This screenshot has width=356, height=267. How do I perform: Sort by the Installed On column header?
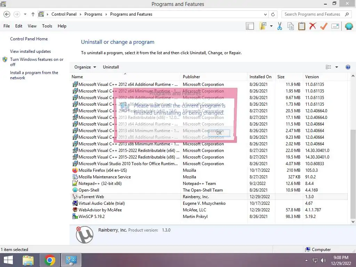click(x=261, y=77)
